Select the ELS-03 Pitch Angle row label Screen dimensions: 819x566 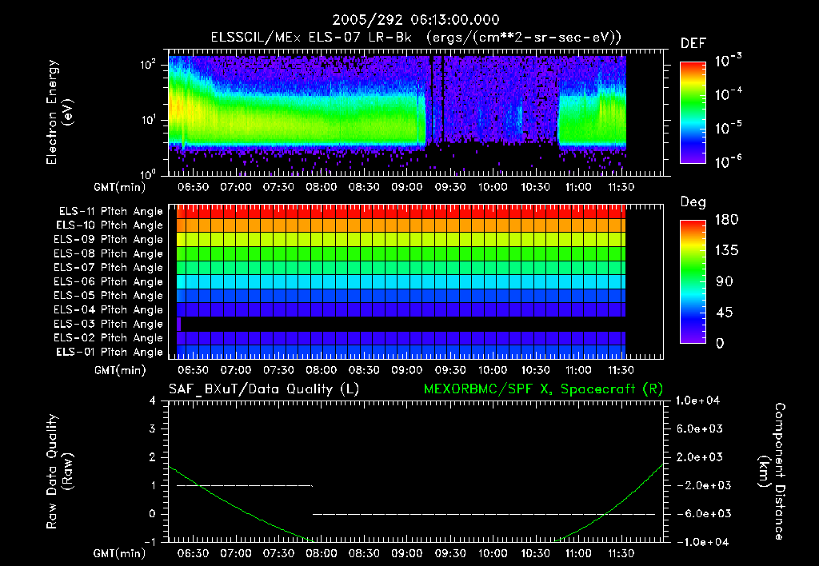[x=108, y=325]
